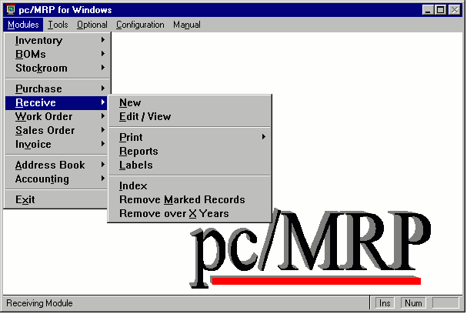Select Address Book module entry
Image resolution: width=467 pixels, height=314 pixels.
57,165
